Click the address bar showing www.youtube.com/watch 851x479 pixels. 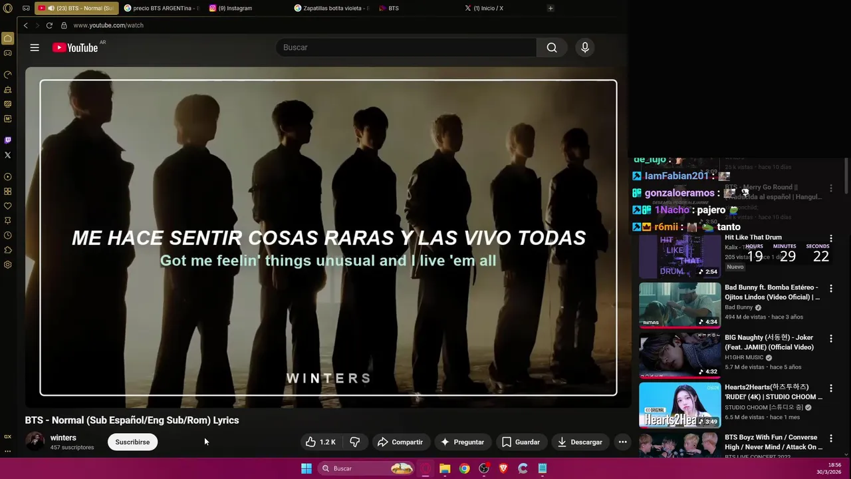108,25
